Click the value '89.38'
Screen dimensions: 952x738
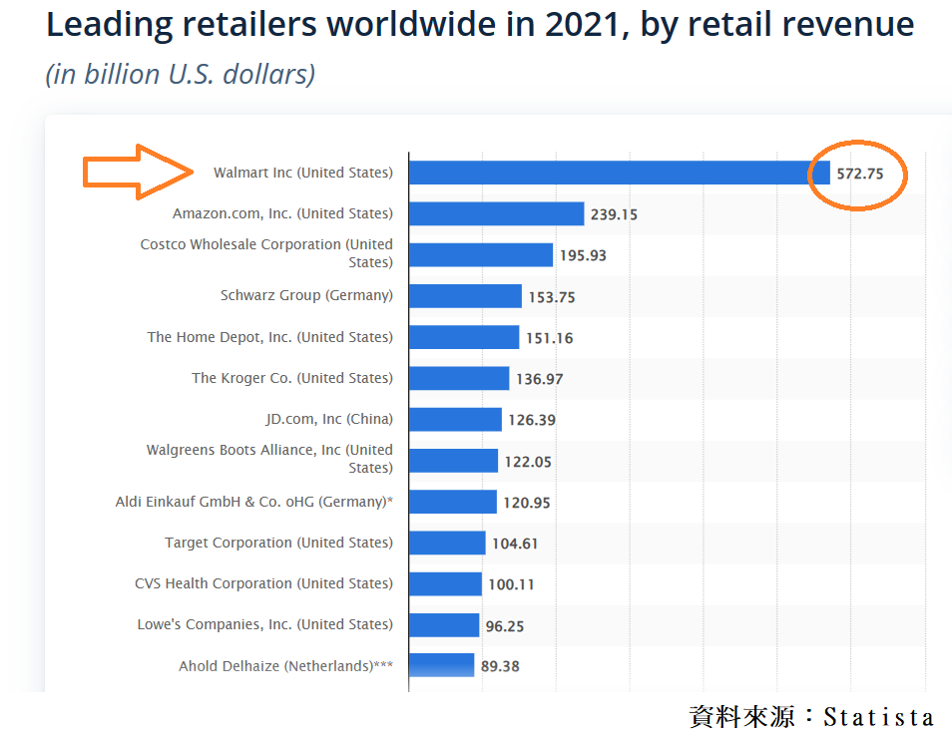pyautogui.click(x=500, y=666)
